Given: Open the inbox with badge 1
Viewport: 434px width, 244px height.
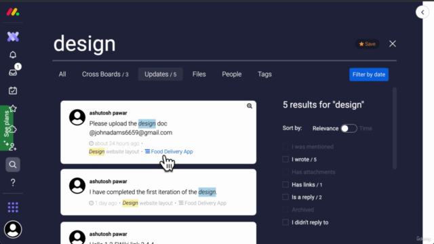Looking at the screenshot, I should pos(13,73).
